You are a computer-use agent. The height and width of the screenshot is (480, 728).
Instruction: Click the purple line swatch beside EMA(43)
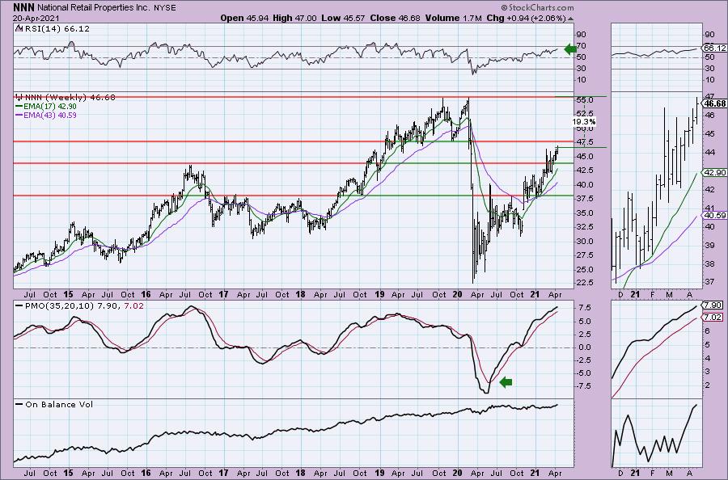(19, 115)
